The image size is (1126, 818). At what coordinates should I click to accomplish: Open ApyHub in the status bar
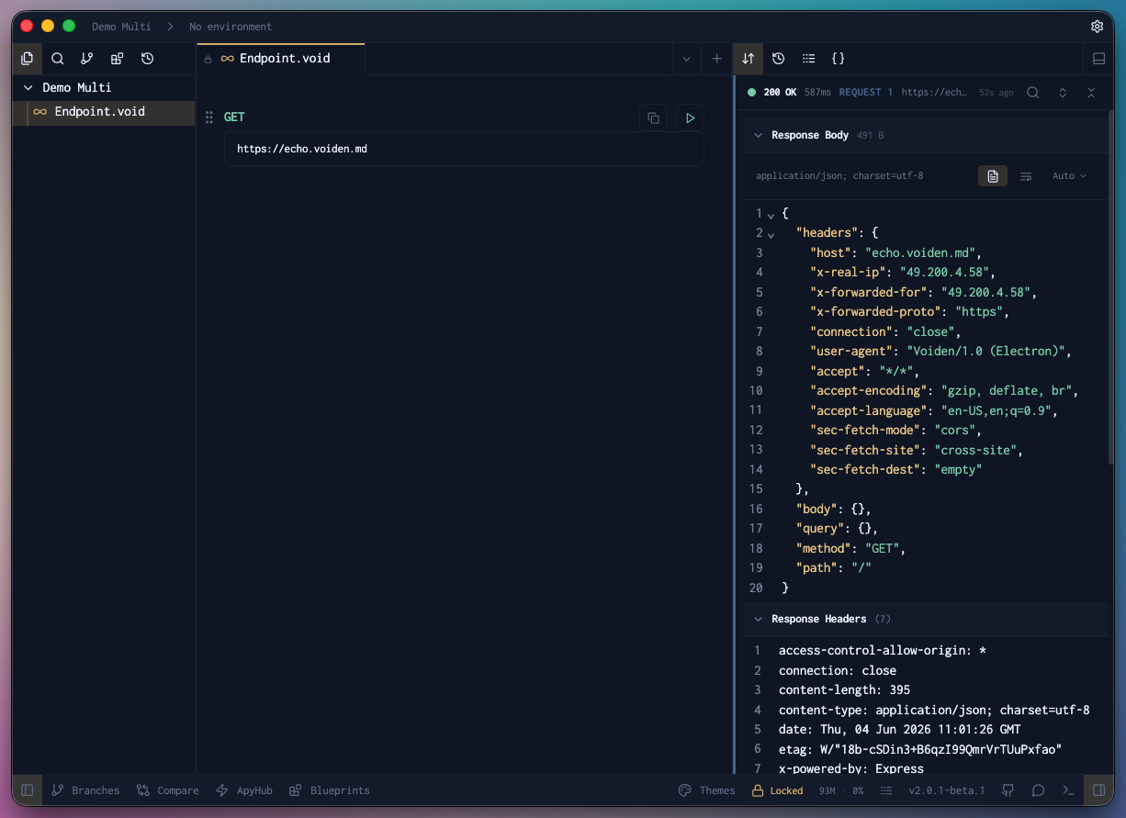coord(243,790)
